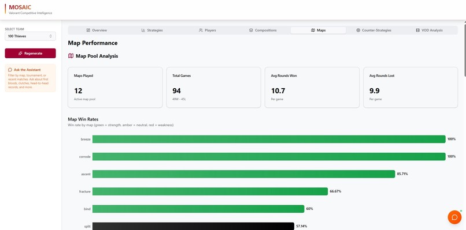This screenshot has height=230, width=466.
Task: Select the Maps tab
Action: click(x=318, y=30)
